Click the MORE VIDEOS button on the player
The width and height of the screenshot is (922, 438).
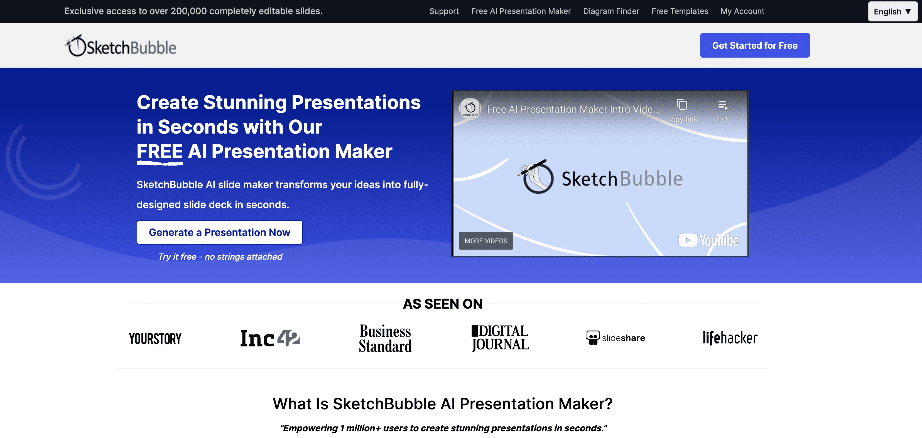click(x=486, y=241)
